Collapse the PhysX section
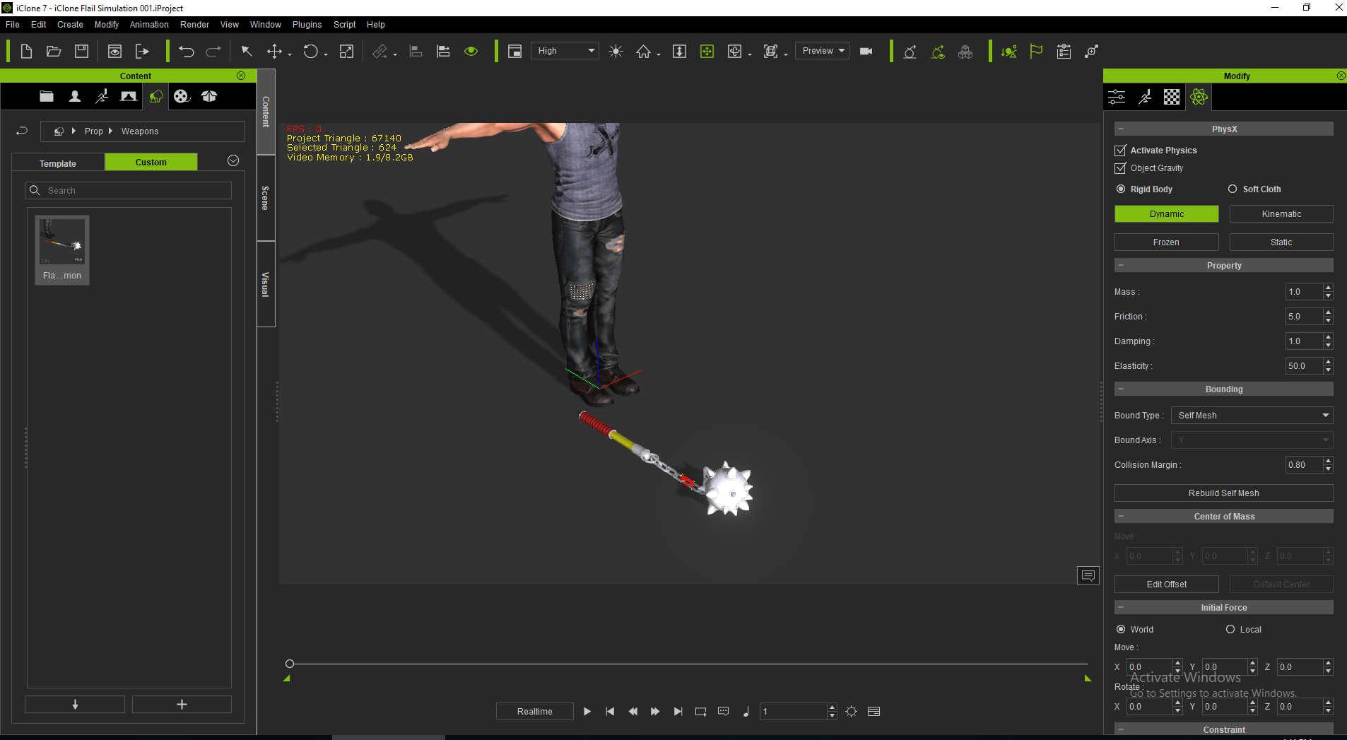Image resolution: width=1347 pixels, height=740 pixels. click(x=1121, y=129)
